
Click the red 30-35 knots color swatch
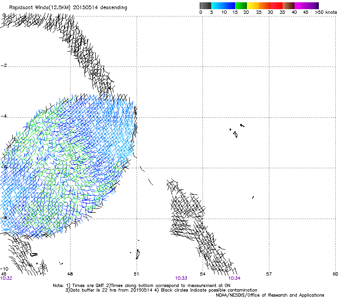click(277, 6)
